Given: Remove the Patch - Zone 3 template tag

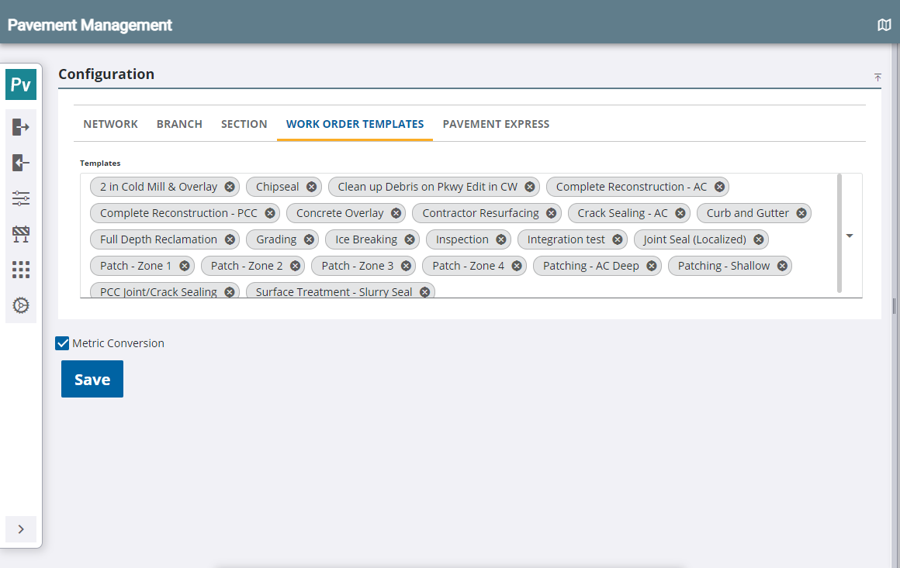Looking at the screenshot, I should pos(407,265).
